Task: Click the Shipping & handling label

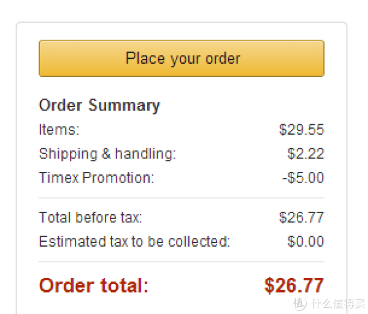Action: (107, 154)
